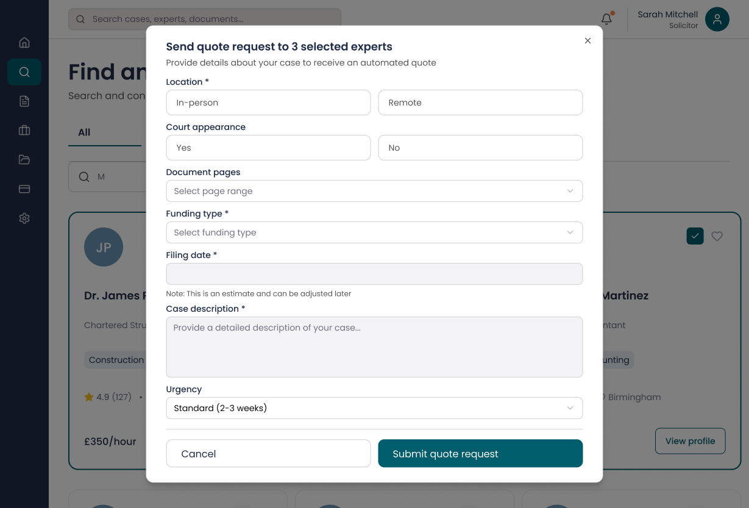Open the Urgency dropdown

[x=374, y=408]
